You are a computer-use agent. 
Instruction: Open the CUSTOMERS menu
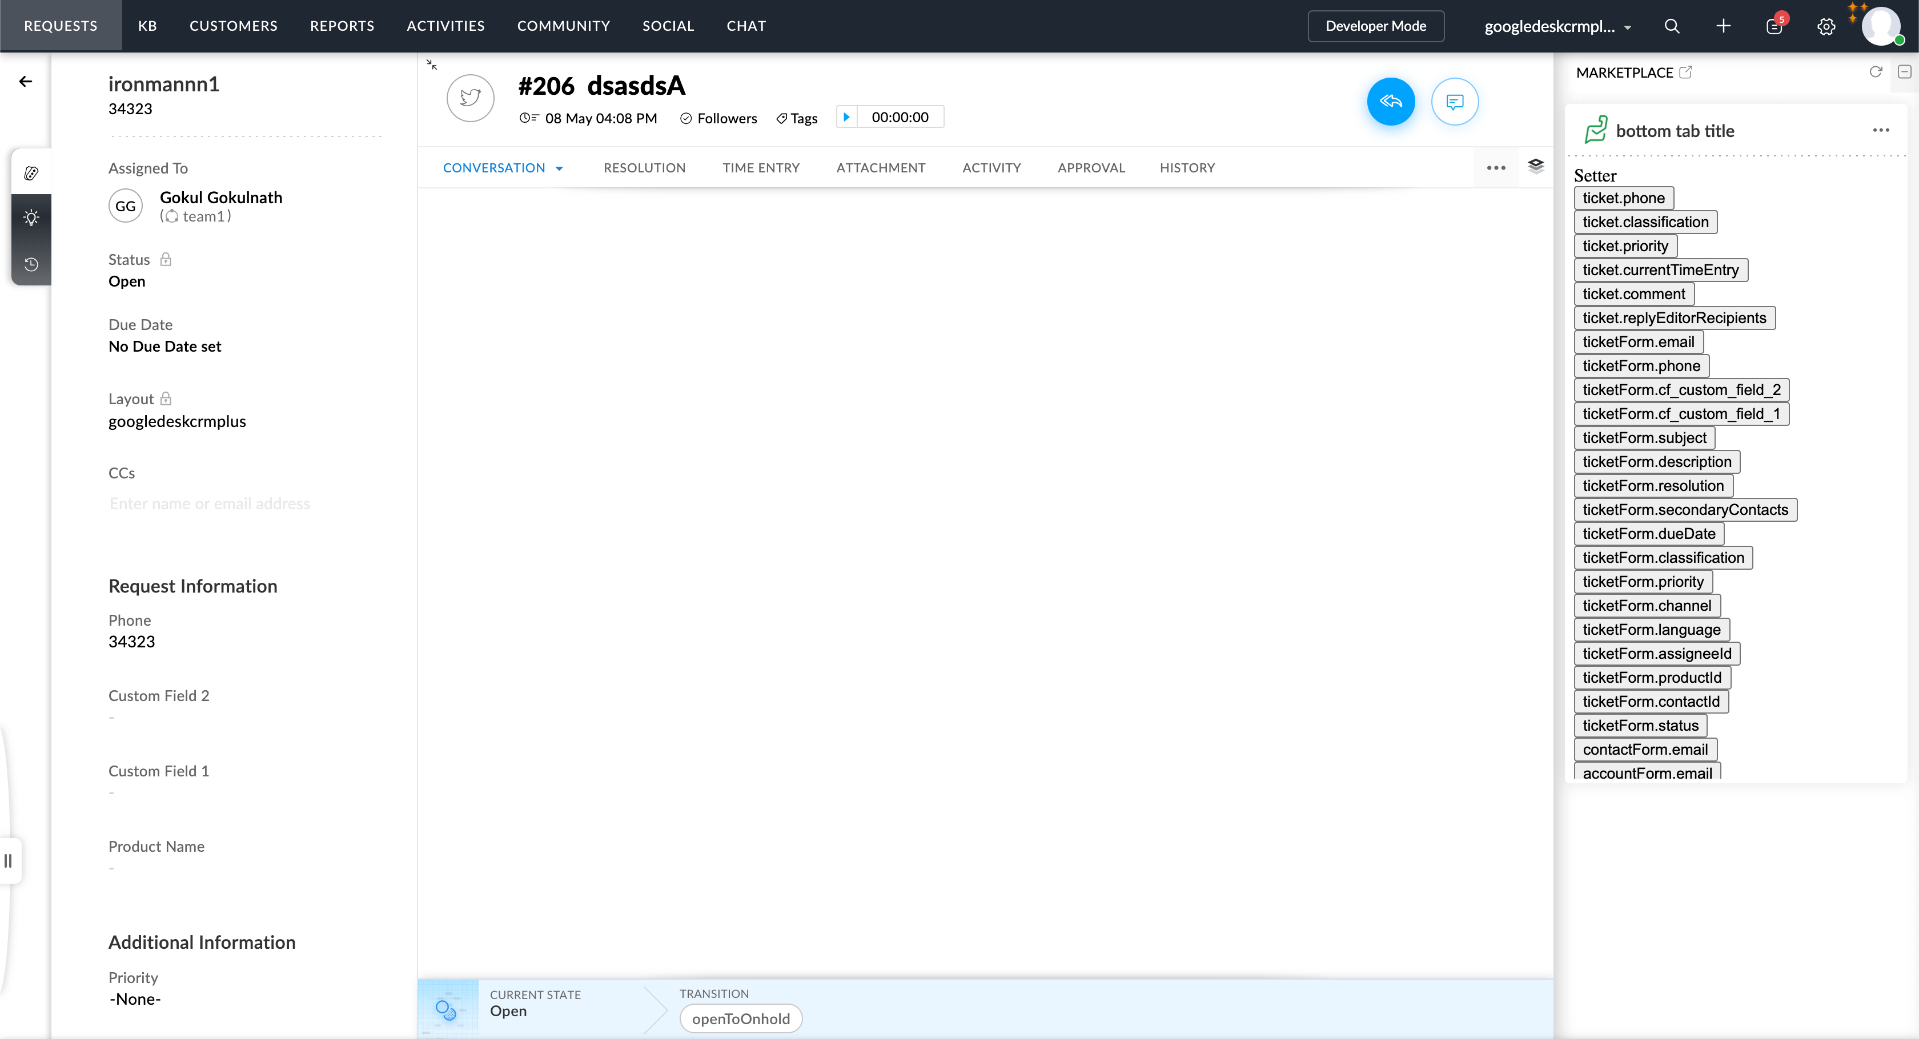(x=233, y=26)
